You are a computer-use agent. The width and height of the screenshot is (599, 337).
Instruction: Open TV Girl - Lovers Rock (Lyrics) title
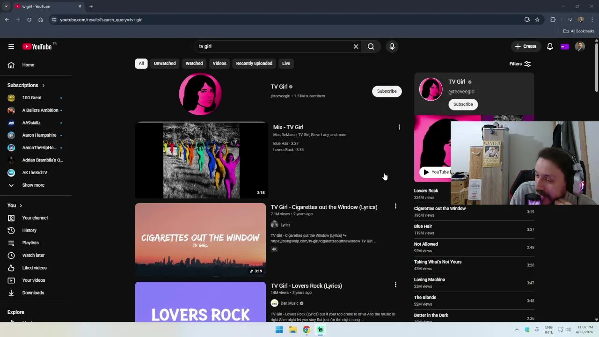306,286
